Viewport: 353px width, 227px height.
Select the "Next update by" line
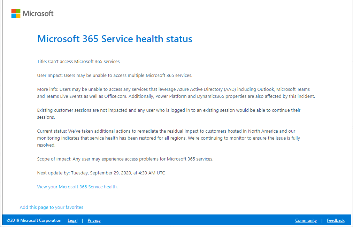[101, 173]
